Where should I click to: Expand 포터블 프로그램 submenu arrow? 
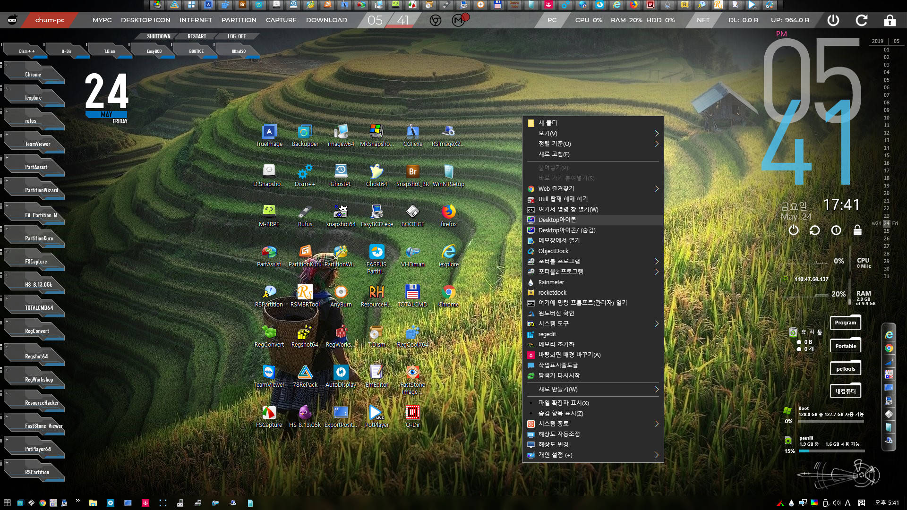pyautogui.click(x=657, y=262)
